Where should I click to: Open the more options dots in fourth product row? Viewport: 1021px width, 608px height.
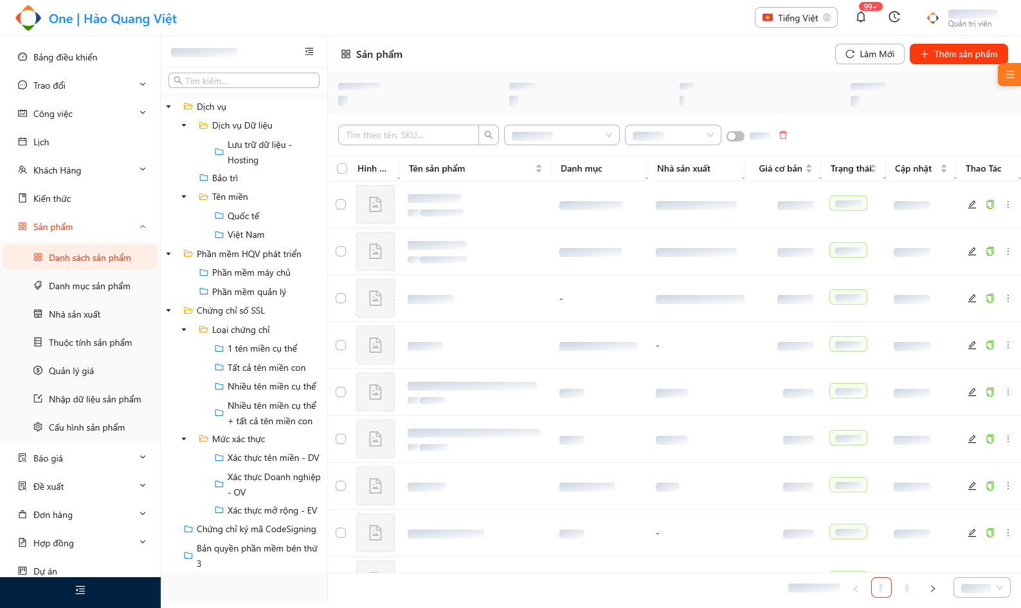[1008, 345]
